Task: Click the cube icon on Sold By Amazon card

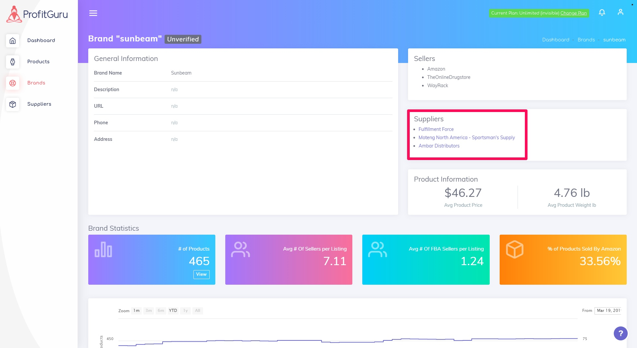Action: (x=515, y=249)
